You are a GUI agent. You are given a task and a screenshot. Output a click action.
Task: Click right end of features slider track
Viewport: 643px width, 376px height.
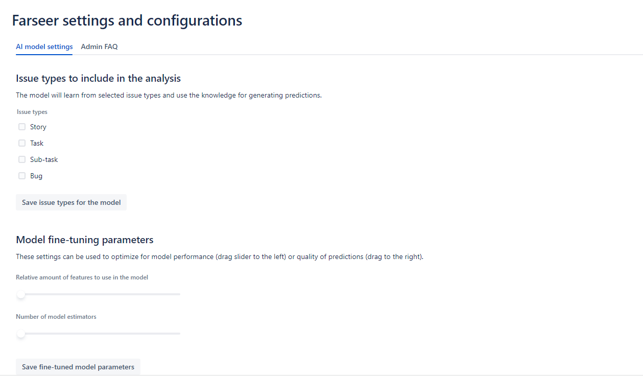coord(179,294)
